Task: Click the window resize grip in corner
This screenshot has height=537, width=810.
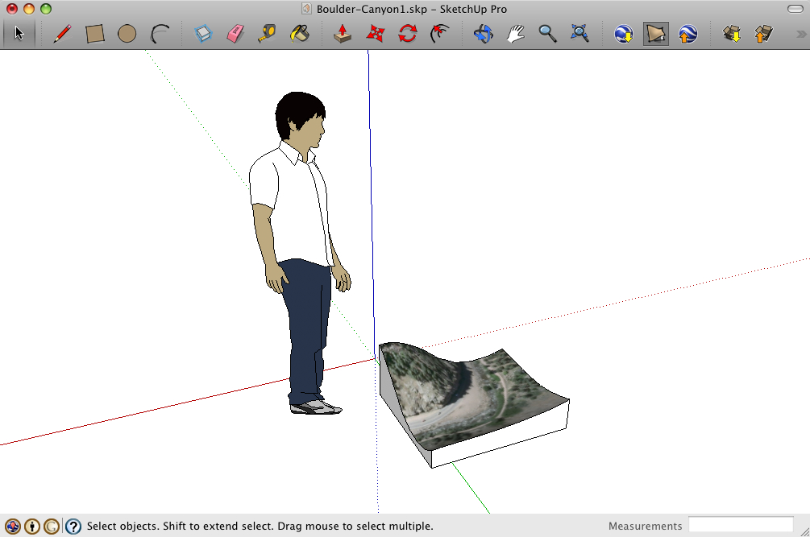Action: pos(804,531)
